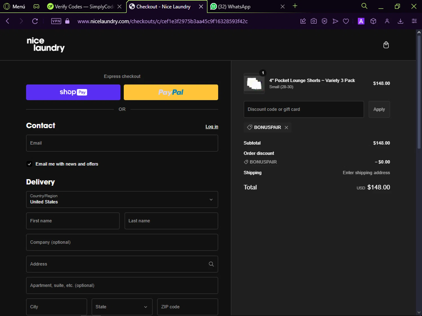Click the Address field
Viewport: 422px width, 316px height.
[122, 264]
